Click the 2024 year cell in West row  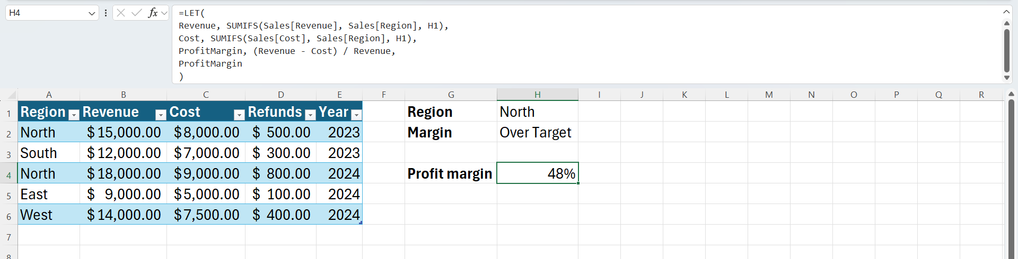(x=339, y=215)
